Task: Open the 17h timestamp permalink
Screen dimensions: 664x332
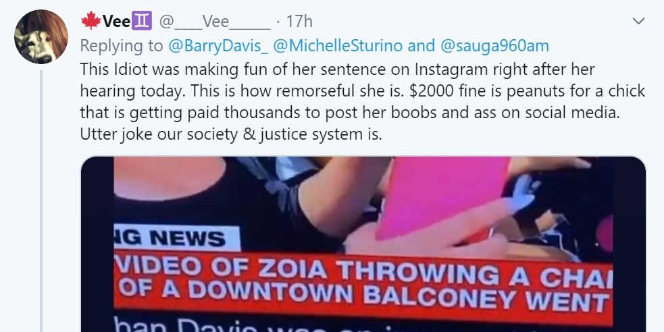Action: click(299, 21)
